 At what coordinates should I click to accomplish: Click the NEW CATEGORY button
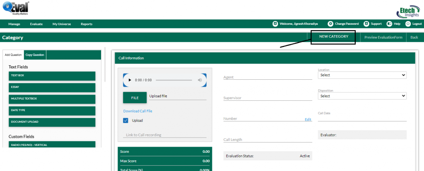(x=333, y=36)
